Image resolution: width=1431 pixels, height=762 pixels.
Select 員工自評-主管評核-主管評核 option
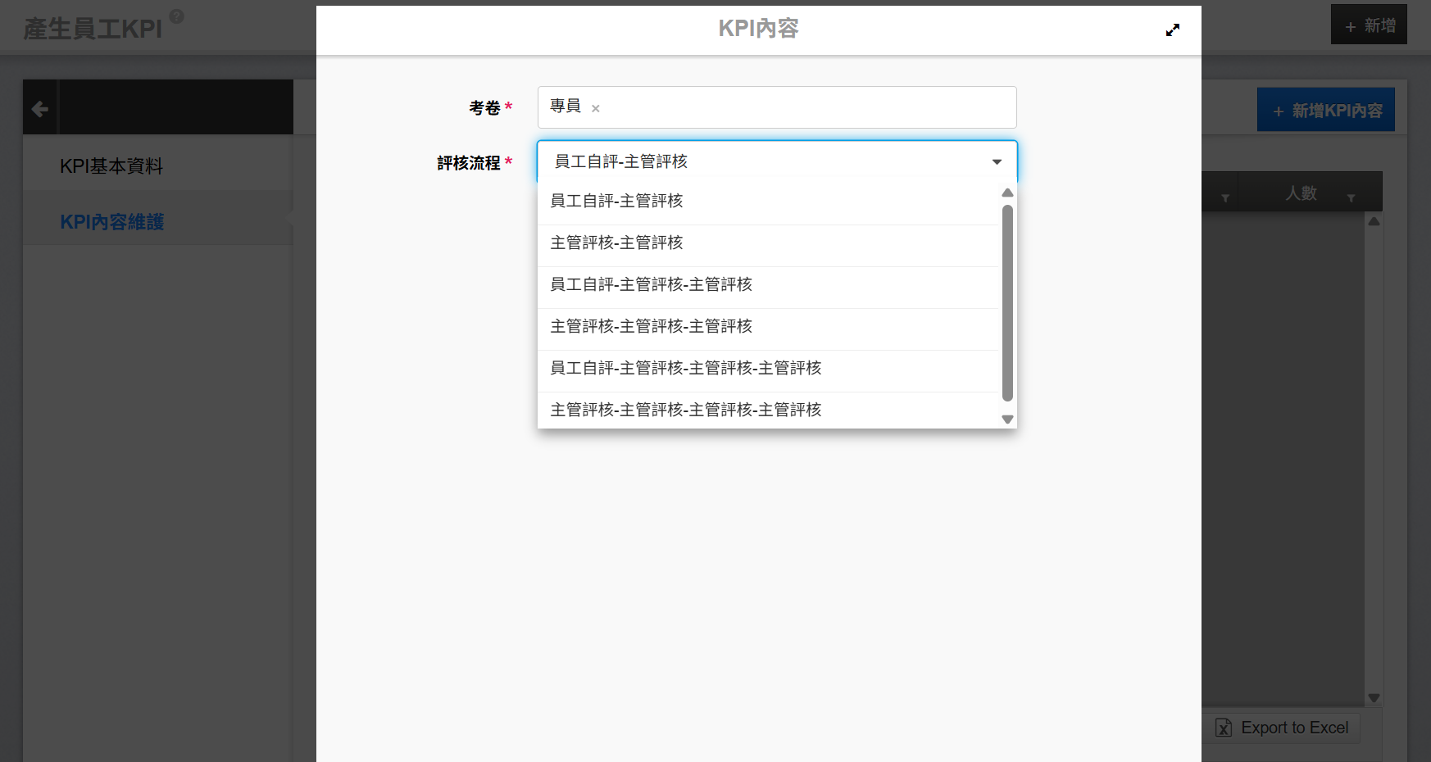[651, 285]
